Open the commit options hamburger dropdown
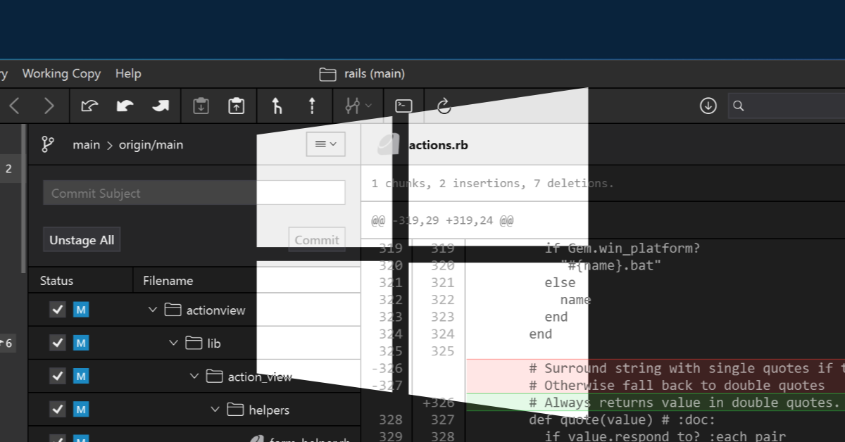This screenshot has width=845, height=442. tap(326, 144)
